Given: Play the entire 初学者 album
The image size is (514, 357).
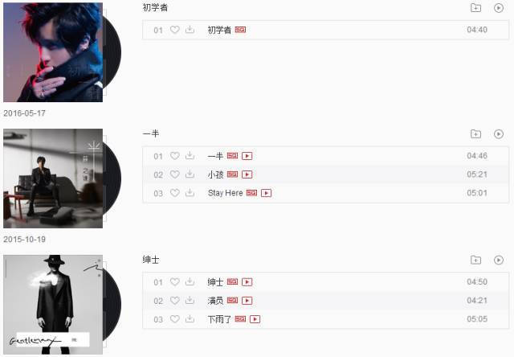Looking at the screenshot, I should (x=499, y=8).
